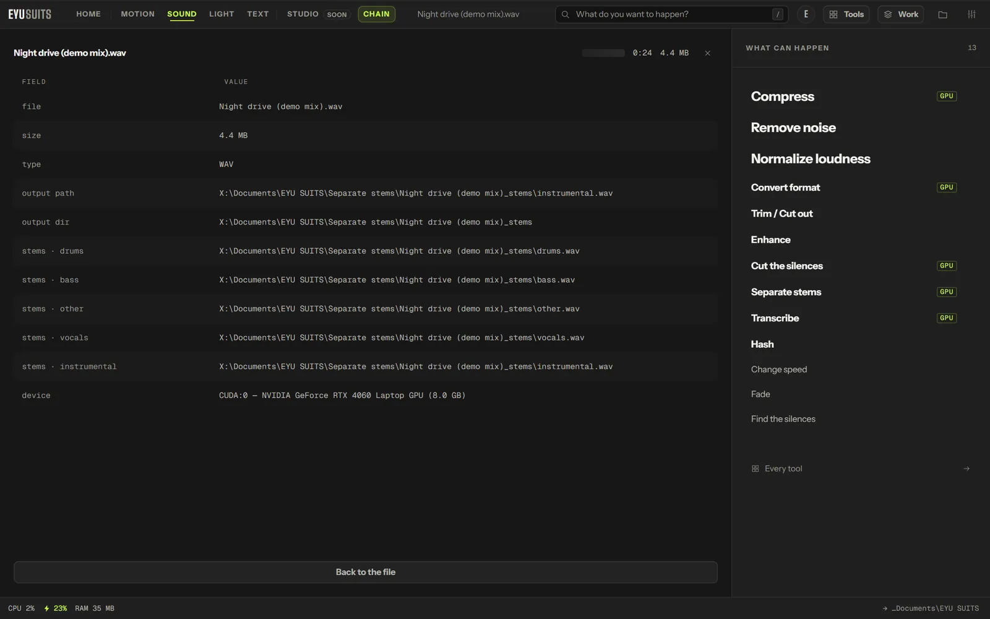Click the lightning bolt GPU usage indicator
Viewport: 990px width, 619px height.
[55, 608]
